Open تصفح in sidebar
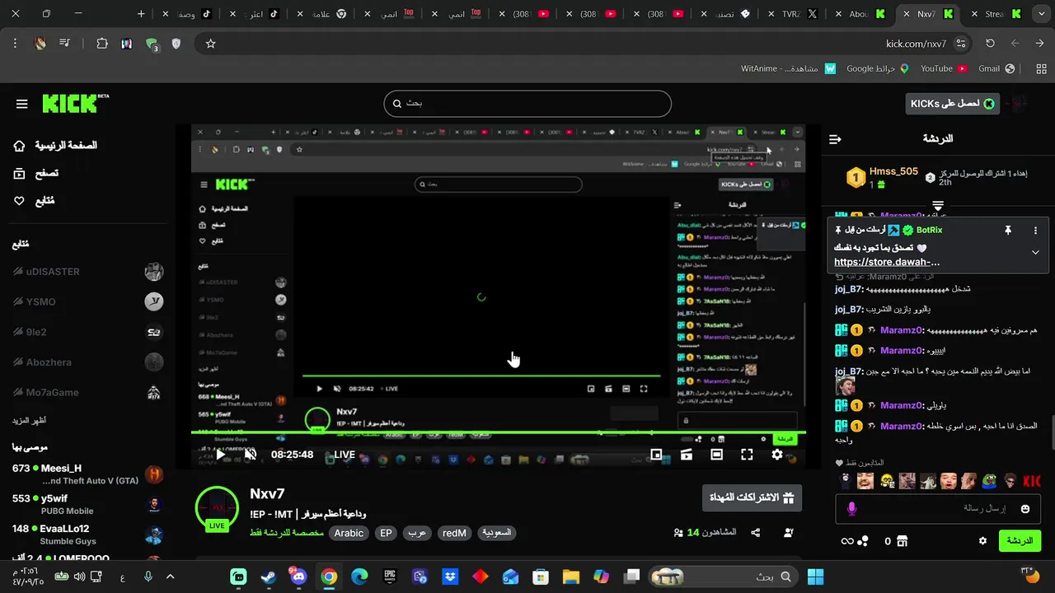 (x=36, y=173)
